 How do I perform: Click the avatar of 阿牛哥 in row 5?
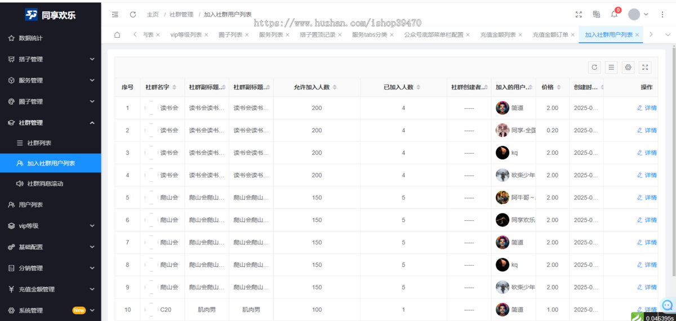pyautogui.click(x=502, y=198)
